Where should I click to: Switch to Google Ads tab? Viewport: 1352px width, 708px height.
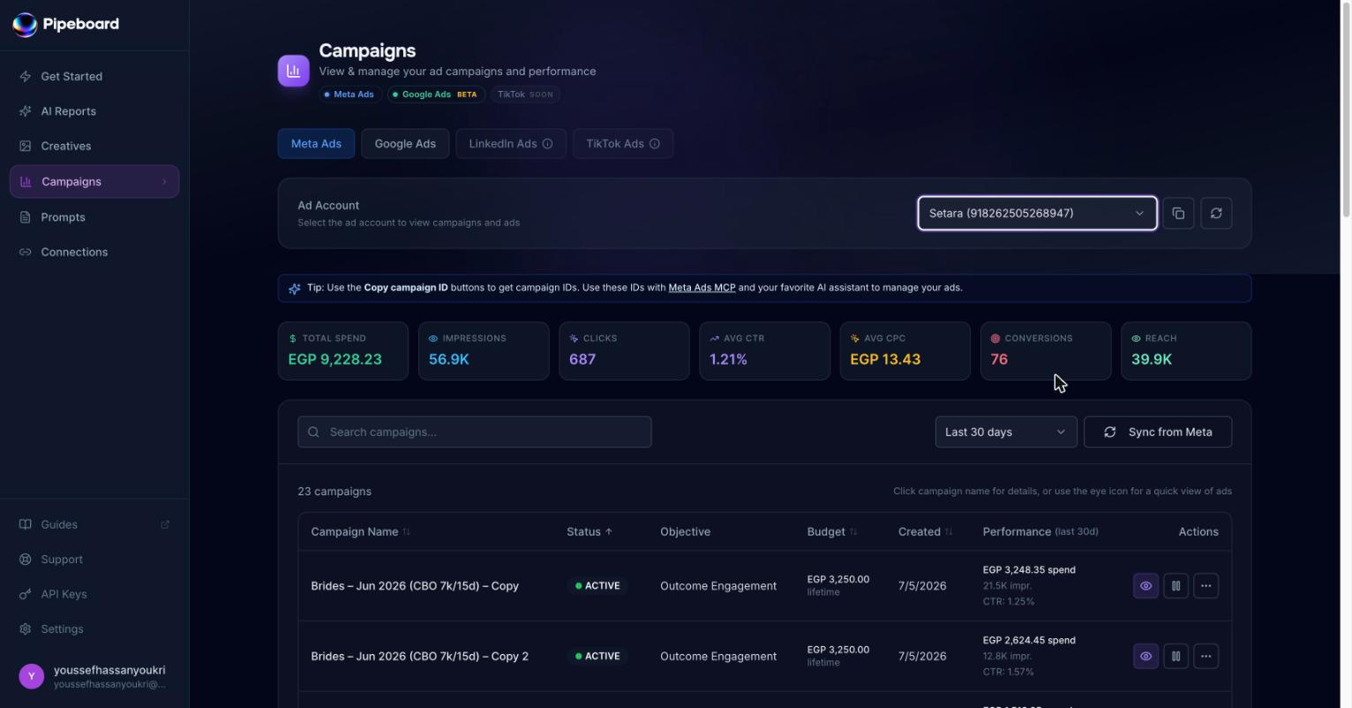coord(405,144)
